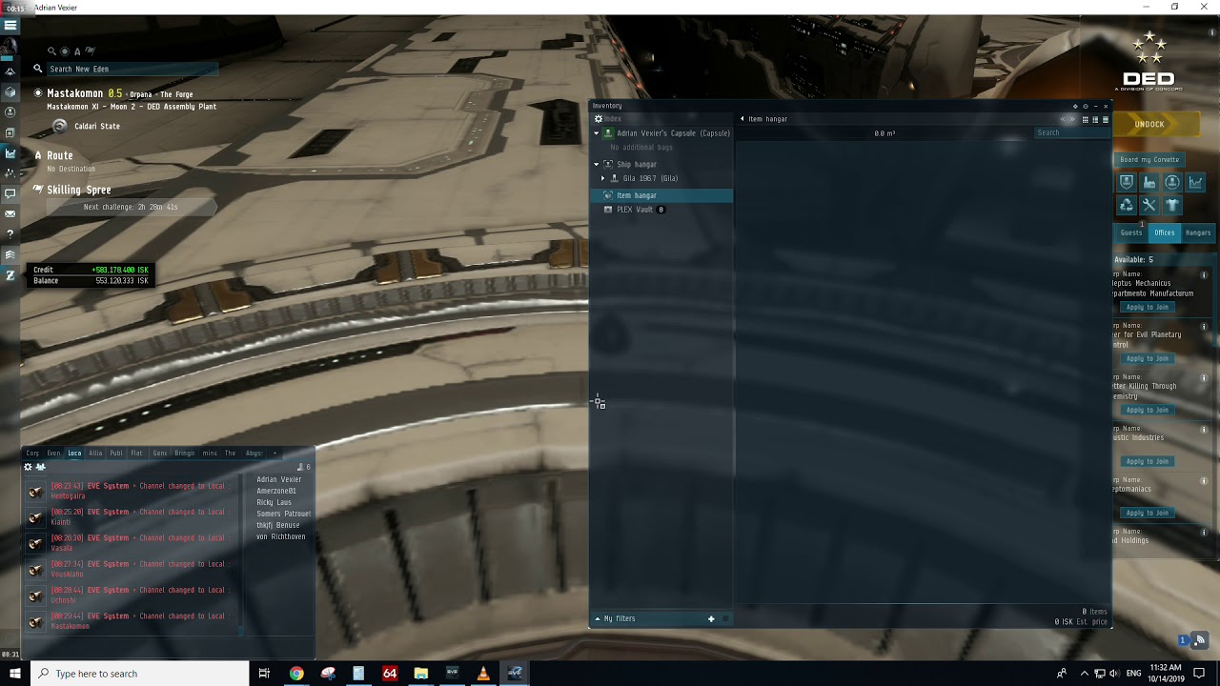Switch to the Corp chat tab
Viewport: 1220px width, 686px height.
(32, 454)
